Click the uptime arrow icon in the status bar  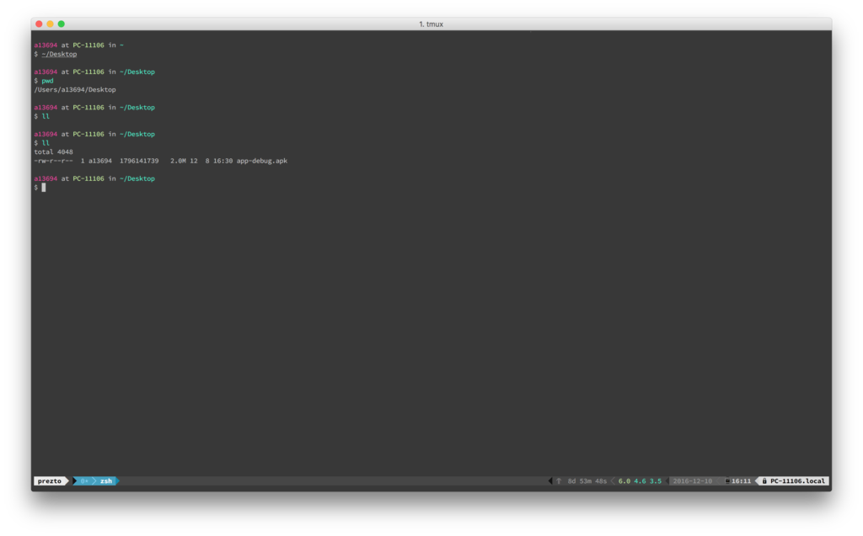click(x=559, y=481)
